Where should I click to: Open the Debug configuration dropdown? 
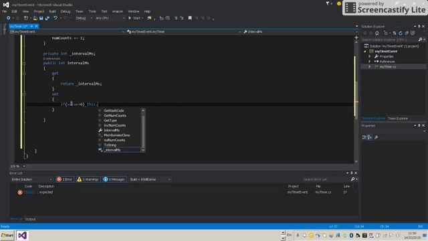[84, 18]
